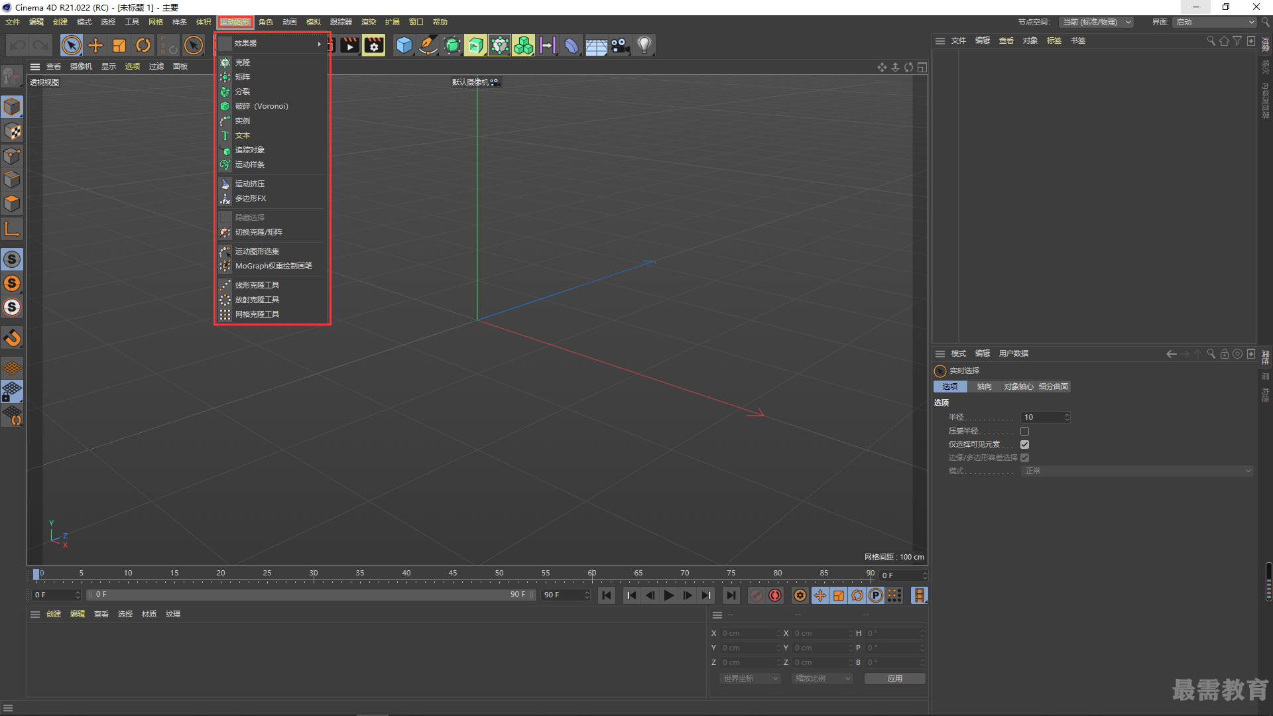Click the Redo arrow in the toolbar
Image resolution: width=1273 pixels, height=716 pixels.
41,45
